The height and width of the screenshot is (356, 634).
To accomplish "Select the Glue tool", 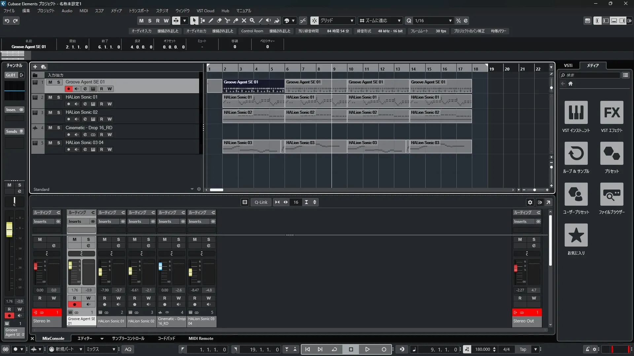I will 235,20.
